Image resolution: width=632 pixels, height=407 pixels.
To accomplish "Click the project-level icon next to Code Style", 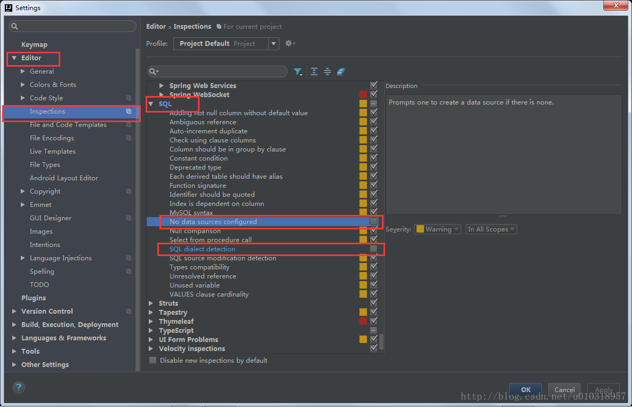I will point(129,98).
